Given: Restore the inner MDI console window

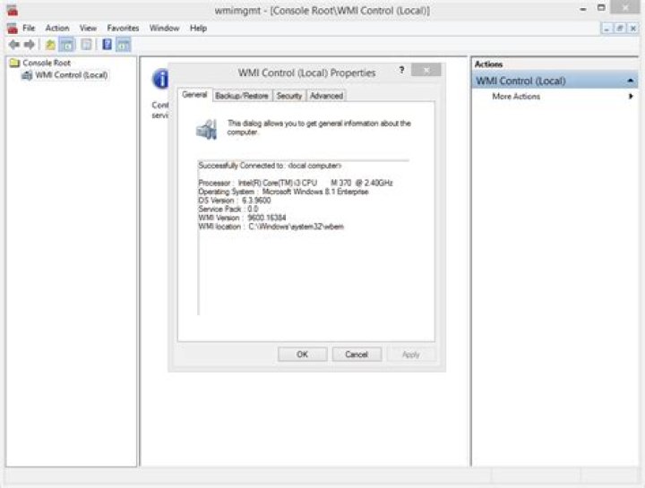Looking at the screenshot, I should pyautogui.click(x=620, y=28).
